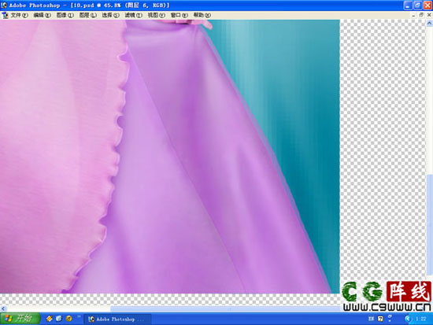Expand hidden system tray icons arrow
This screenshot has height=325, width=433.
coord(408,319)
